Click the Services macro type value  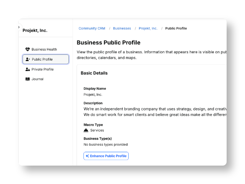click(97, 130)
